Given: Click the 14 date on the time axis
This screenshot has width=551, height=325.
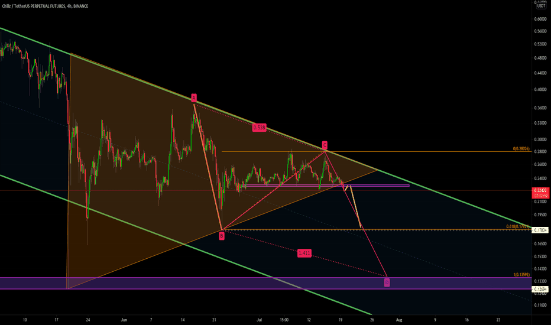Looking at the screenshot, I should tap(183, 320).
